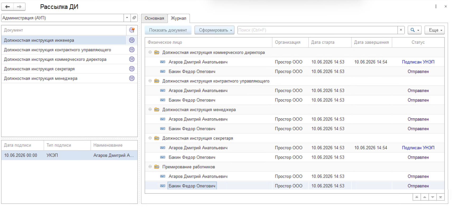Sort by the Статус column header
This screenshot has width=452, height=211.
coord(418,42)
